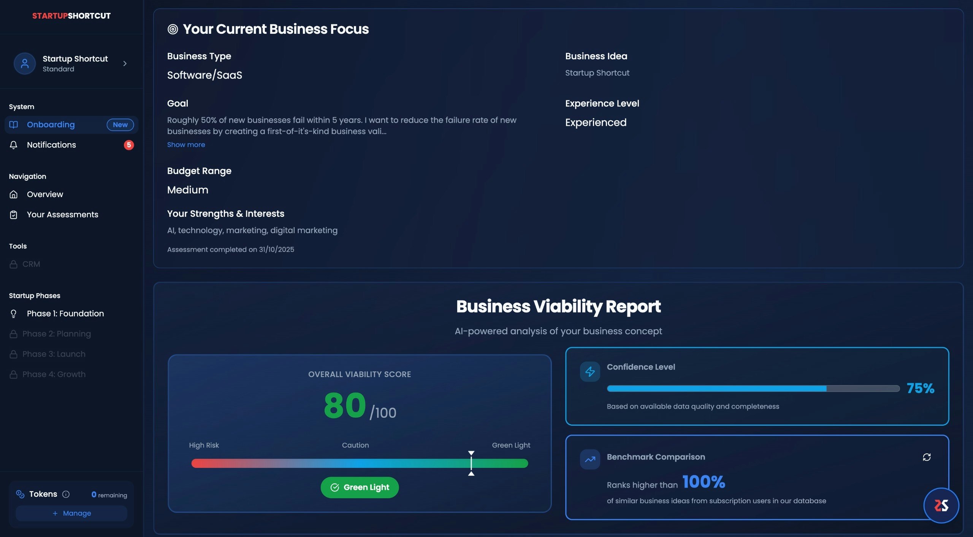Open Notifications
This screenshot has width=973, height=537.
point(71,145)
